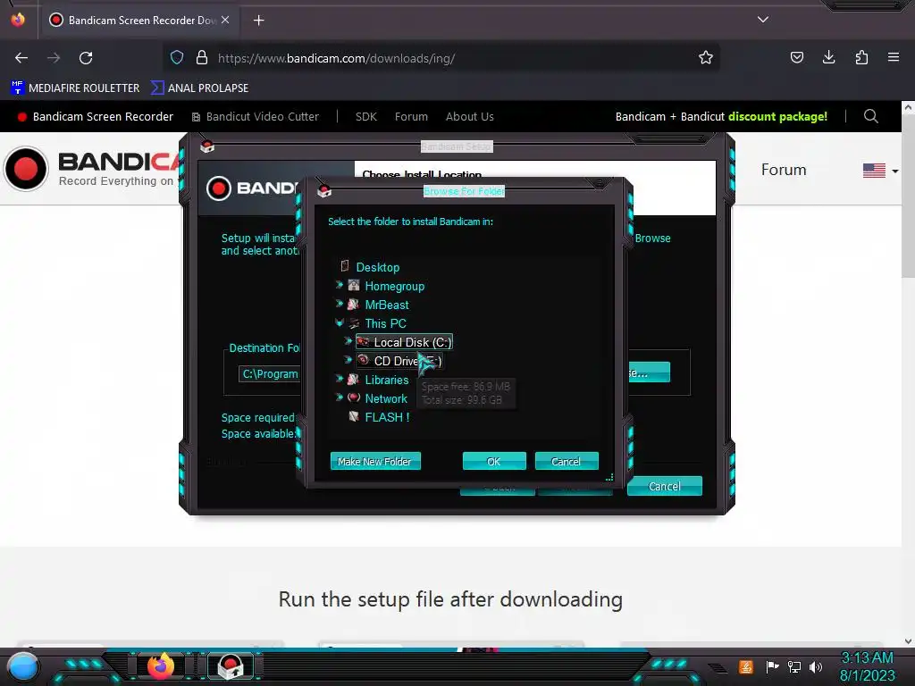Click Make New Folder button
This screenshot has height=686, width=915.
click(x=375, y=462)
